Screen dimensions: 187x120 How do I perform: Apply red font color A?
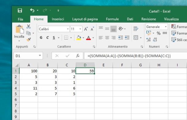click(88, 38)
